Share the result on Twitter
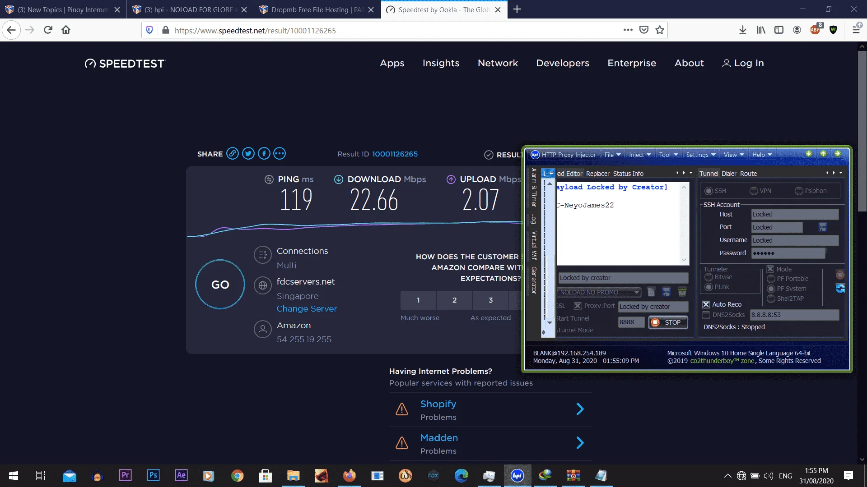This screenshot has width=867, height=487. click(x=248, y=154)
